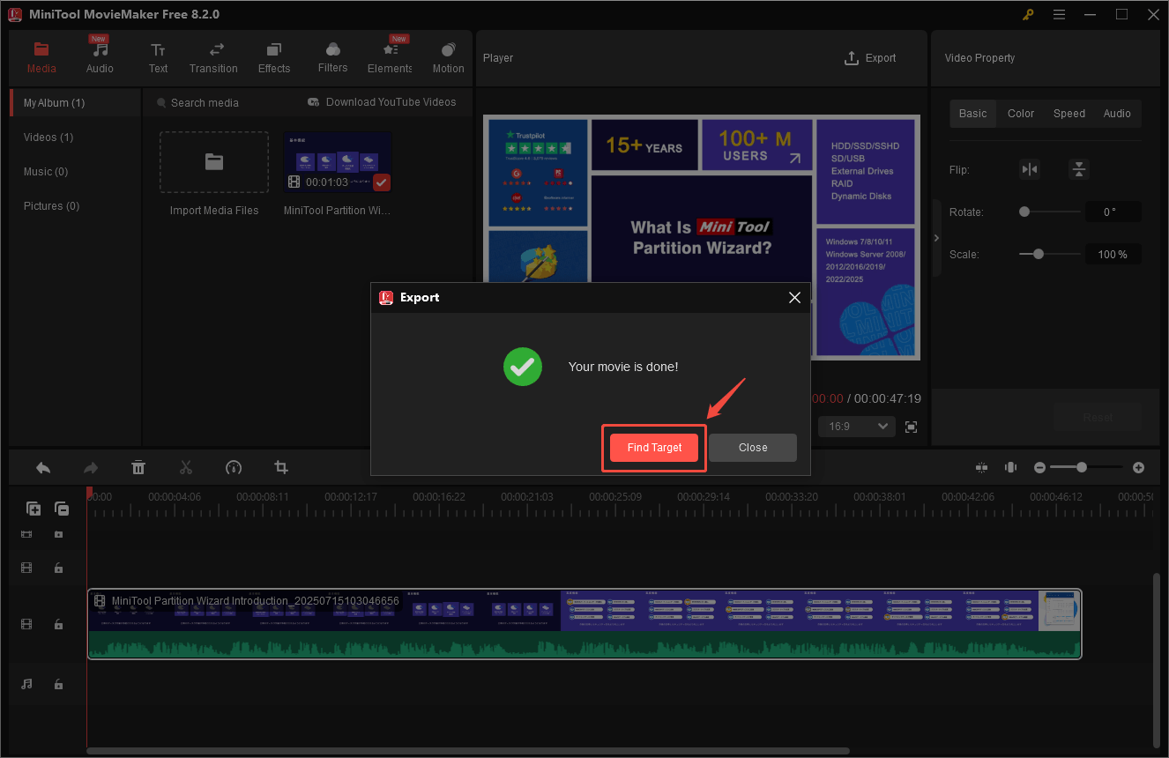Image resolution: width=1169 pixels, height=758 pixels.
Task: Open the Text tab
Action: tap(158, 57)
